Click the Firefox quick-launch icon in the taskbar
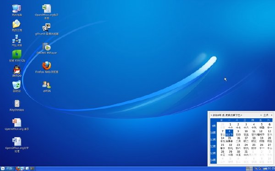This screenshot has height=171, width=275. click(x=18, y=169)
